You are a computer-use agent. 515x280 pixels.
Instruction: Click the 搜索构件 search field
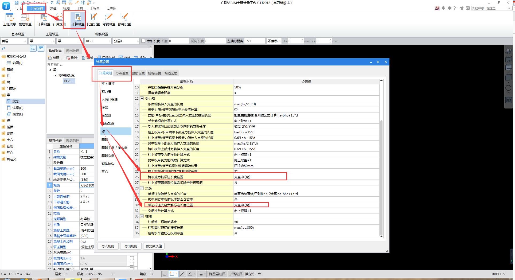[x=70, y=64]
